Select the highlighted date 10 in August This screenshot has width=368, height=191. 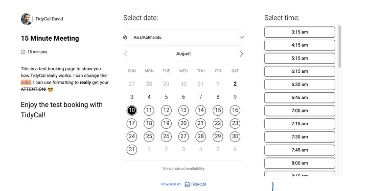[132, 110]
